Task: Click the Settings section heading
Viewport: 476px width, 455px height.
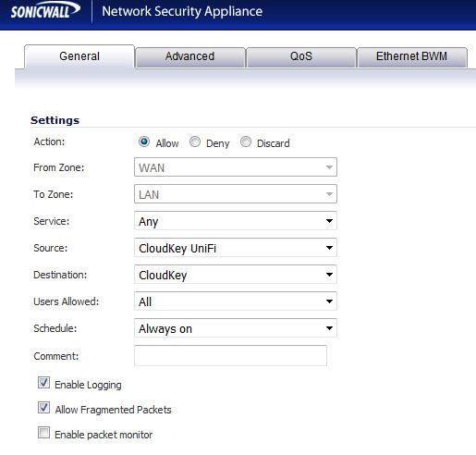Action: pos(55,120)
